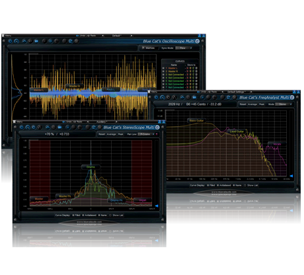Toggle the Name checkbox in StereoScope Multi
Image resolution: width=304 pixels, height=275 pixels.
tap(99, 215)
